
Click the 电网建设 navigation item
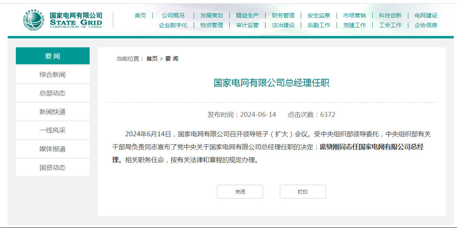pyautogui.click(x=426, y=15)
